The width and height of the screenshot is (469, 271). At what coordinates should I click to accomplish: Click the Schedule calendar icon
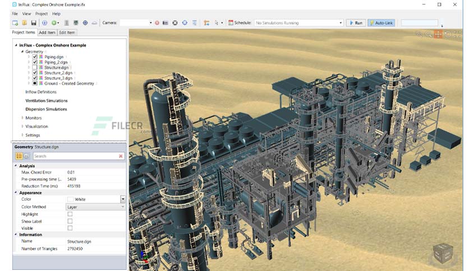tap(231, 23)
